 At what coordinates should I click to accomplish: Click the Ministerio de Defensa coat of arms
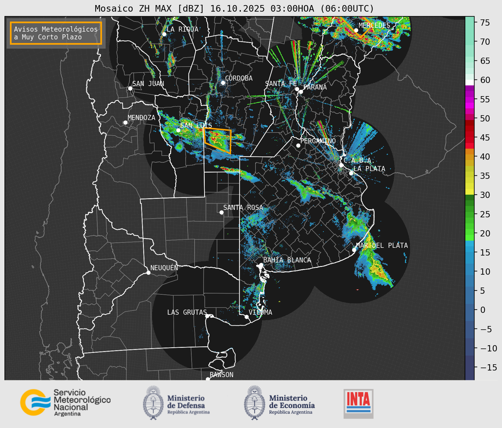153,403
